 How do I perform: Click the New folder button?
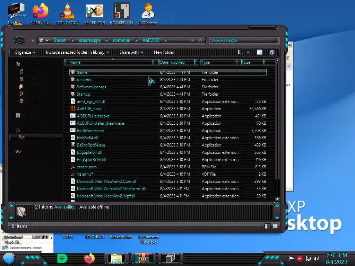click(x=164, y=52)
